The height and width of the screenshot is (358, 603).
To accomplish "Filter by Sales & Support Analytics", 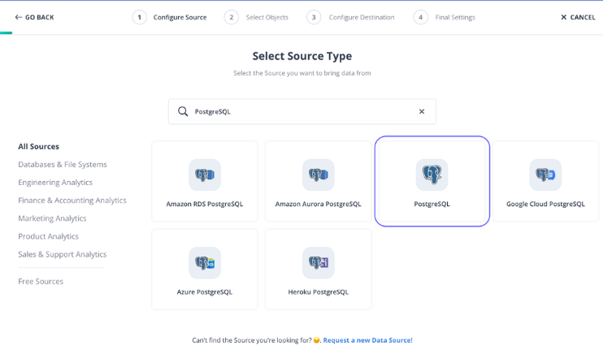I will pos(62,254).
